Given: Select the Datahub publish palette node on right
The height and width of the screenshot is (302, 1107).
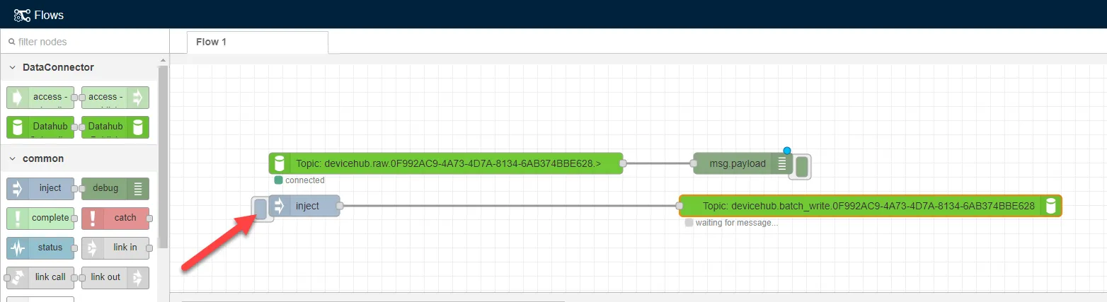Looking at the screenshot, I should 115,127.
